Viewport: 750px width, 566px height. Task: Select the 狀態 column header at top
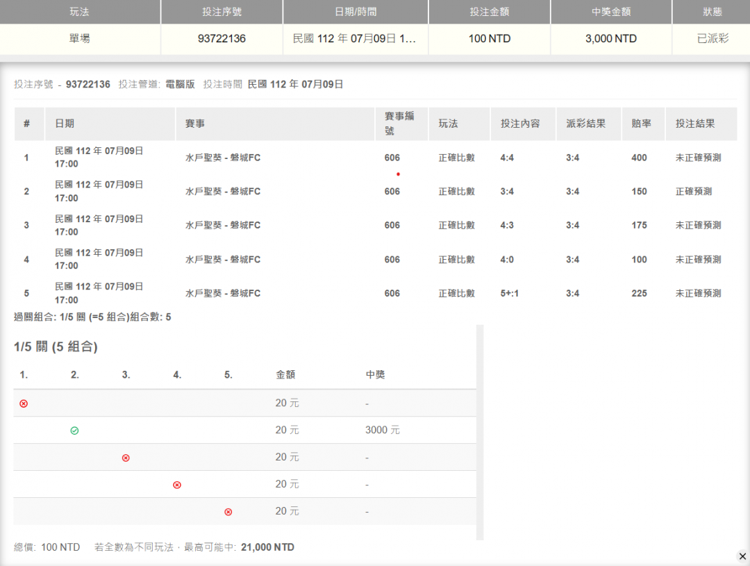point(712,13)
